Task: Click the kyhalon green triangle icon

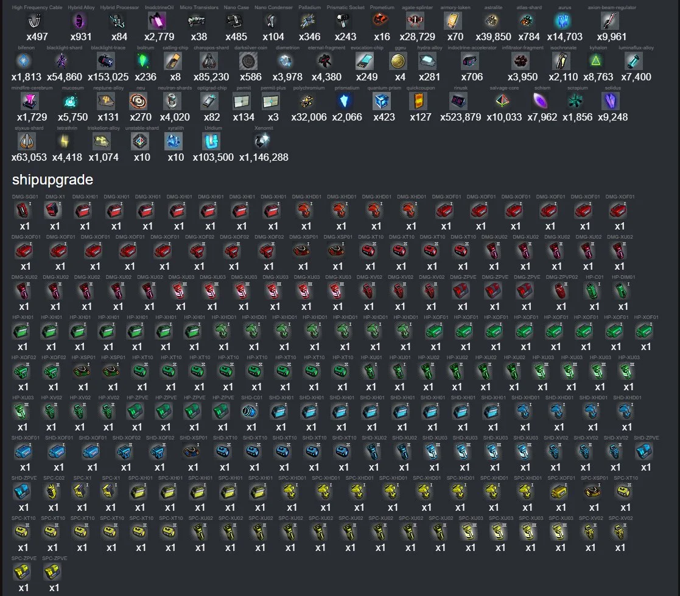Action: [x=595, y=61]
